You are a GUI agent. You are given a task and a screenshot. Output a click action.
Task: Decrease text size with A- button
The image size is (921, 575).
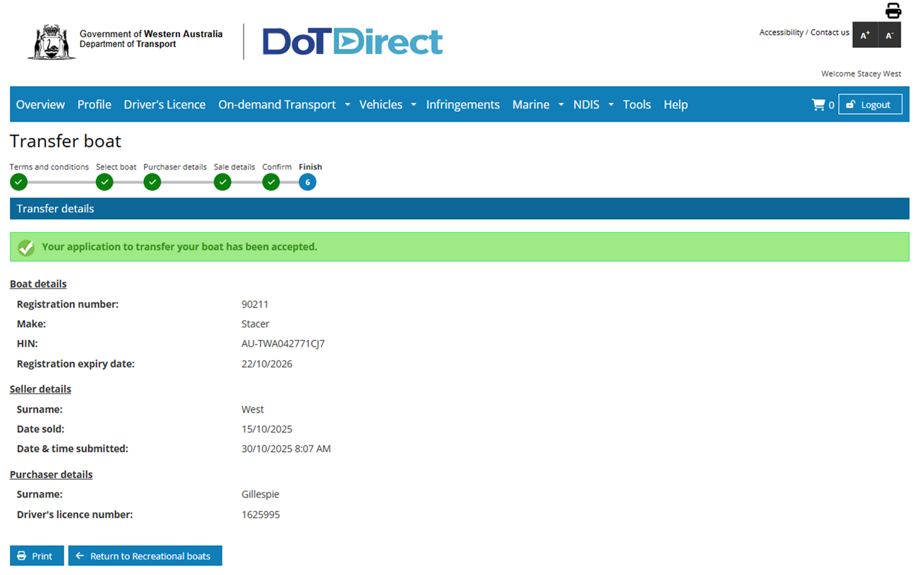point(889,35)
